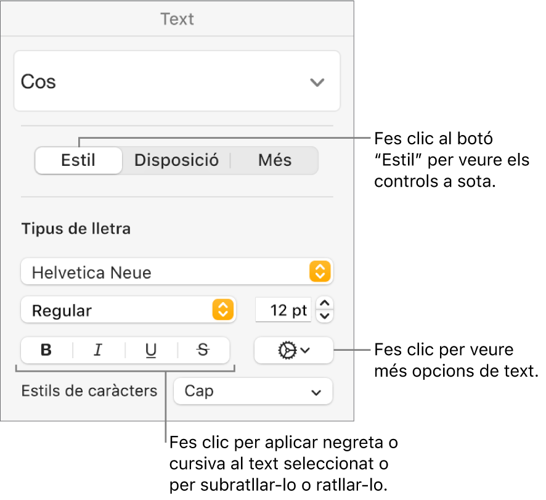Click the chevron next to Cap

(x=316, y=392)
